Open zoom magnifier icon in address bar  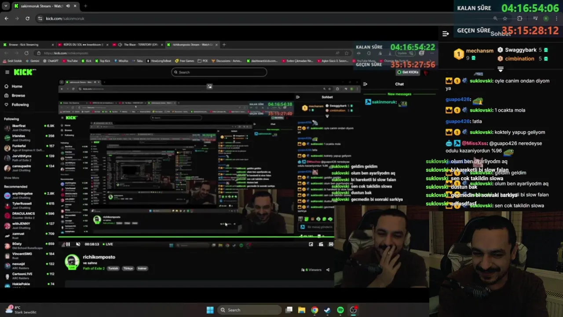coord(495,18)
